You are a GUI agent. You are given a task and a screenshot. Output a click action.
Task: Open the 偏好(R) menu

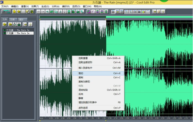click(x=66, y=6)
